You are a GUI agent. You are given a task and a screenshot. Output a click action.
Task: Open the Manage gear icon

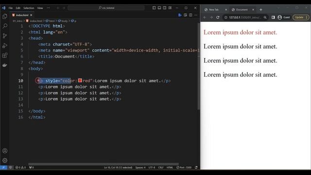[5, 160]
